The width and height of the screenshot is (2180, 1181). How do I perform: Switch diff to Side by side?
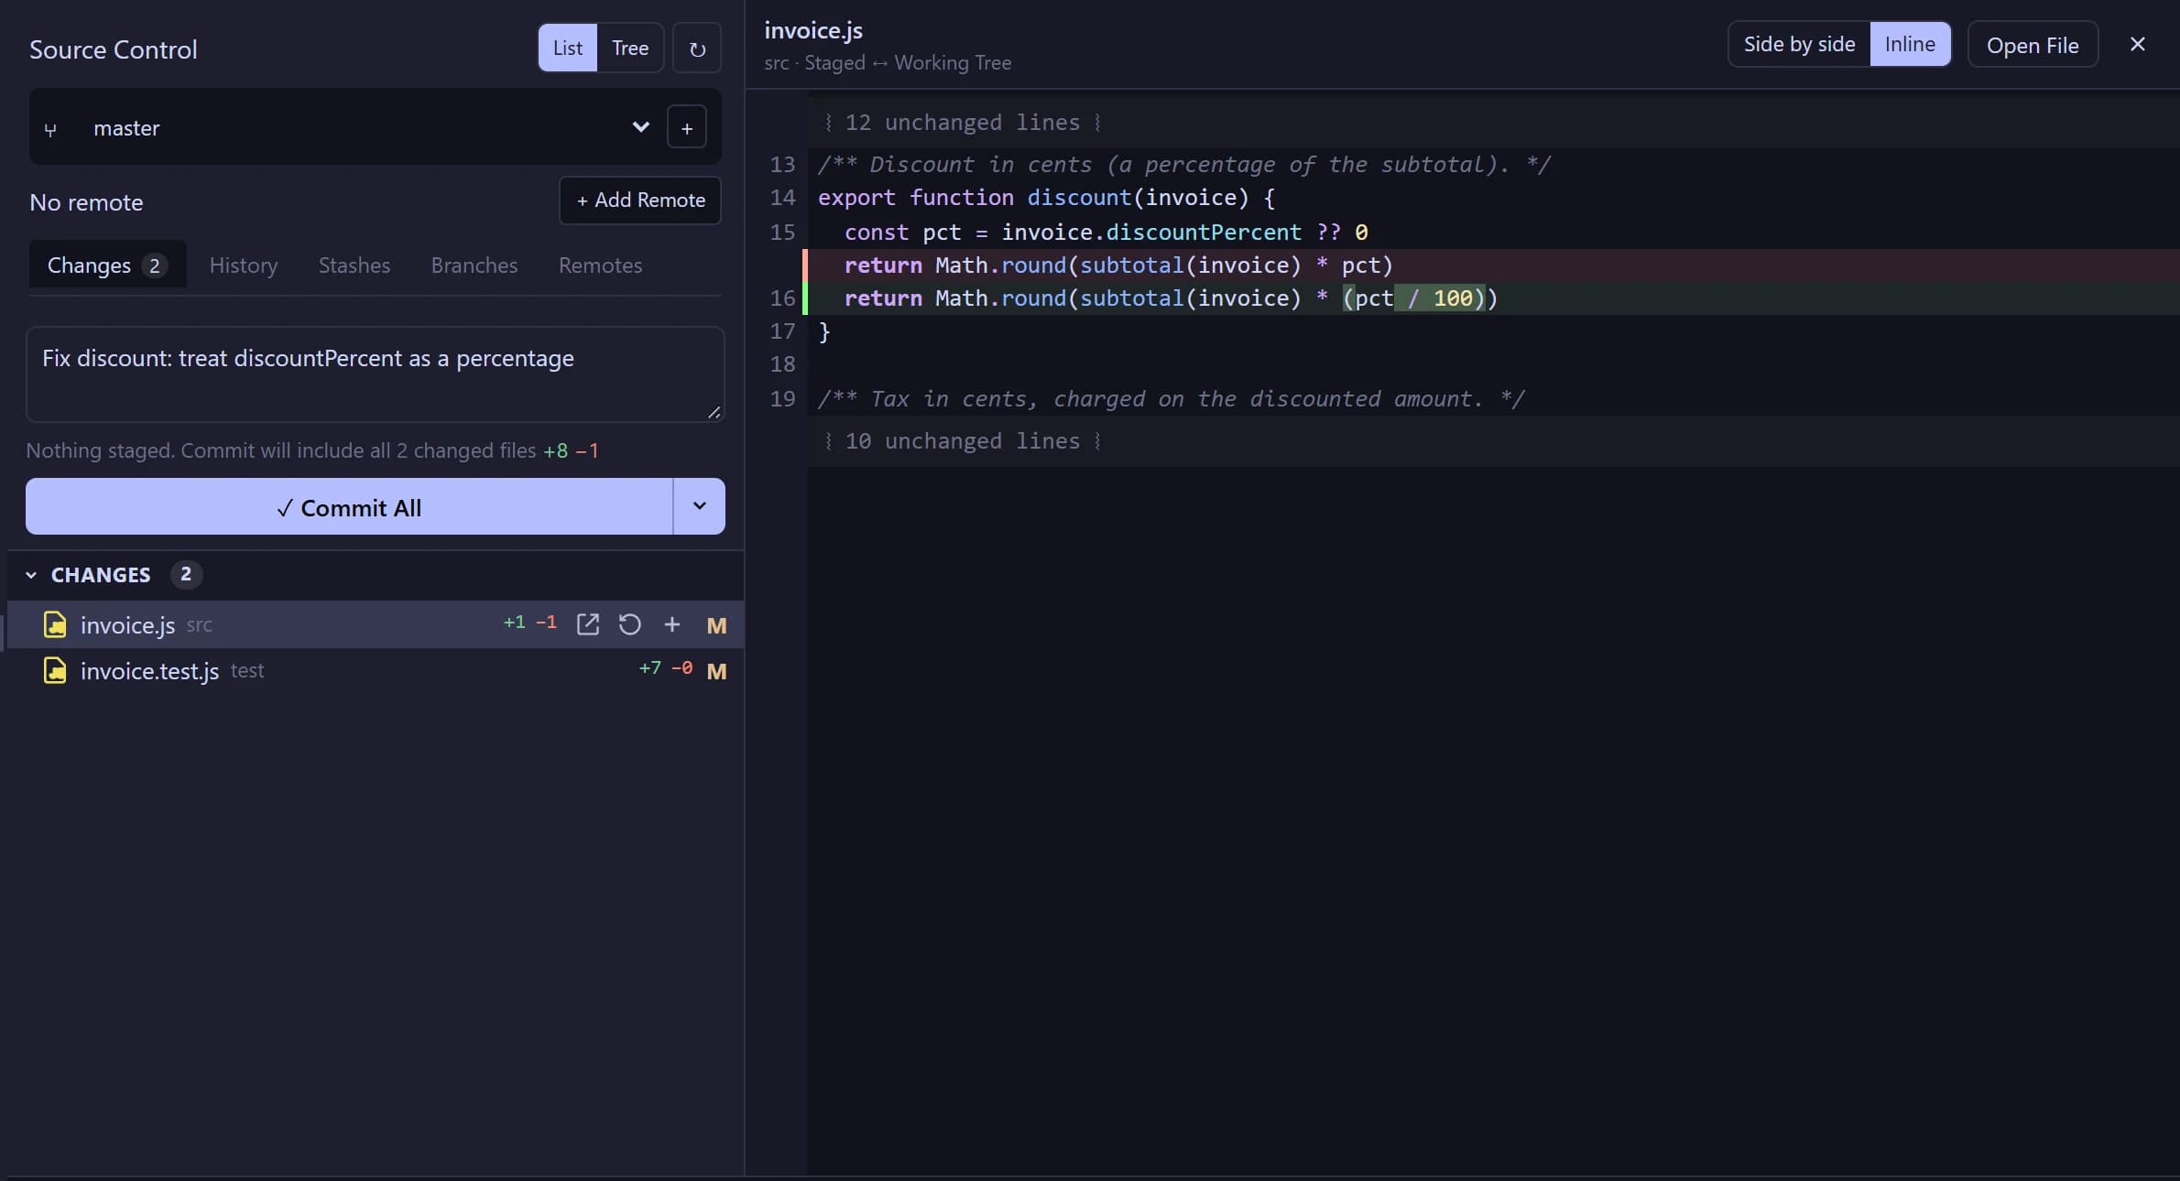[x=1799, y=44]
